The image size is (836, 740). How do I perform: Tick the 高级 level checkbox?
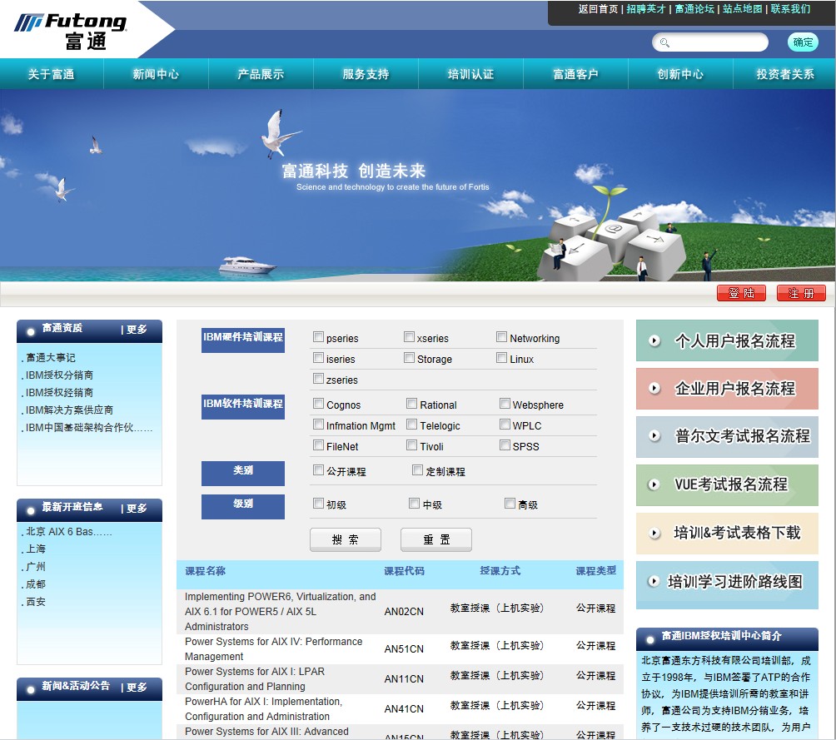coord(510,504)
